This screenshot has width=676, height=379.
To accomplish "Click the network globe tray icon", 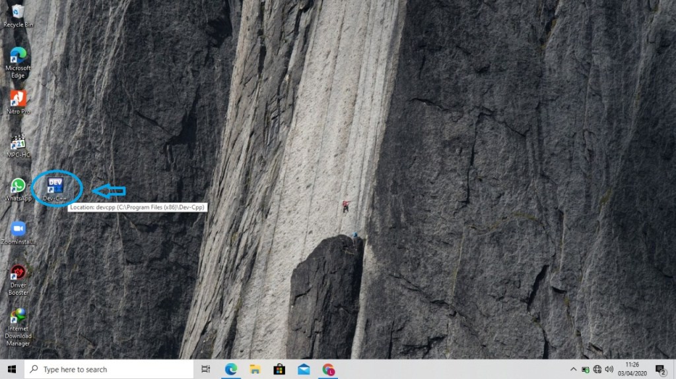I will (597, 369).
